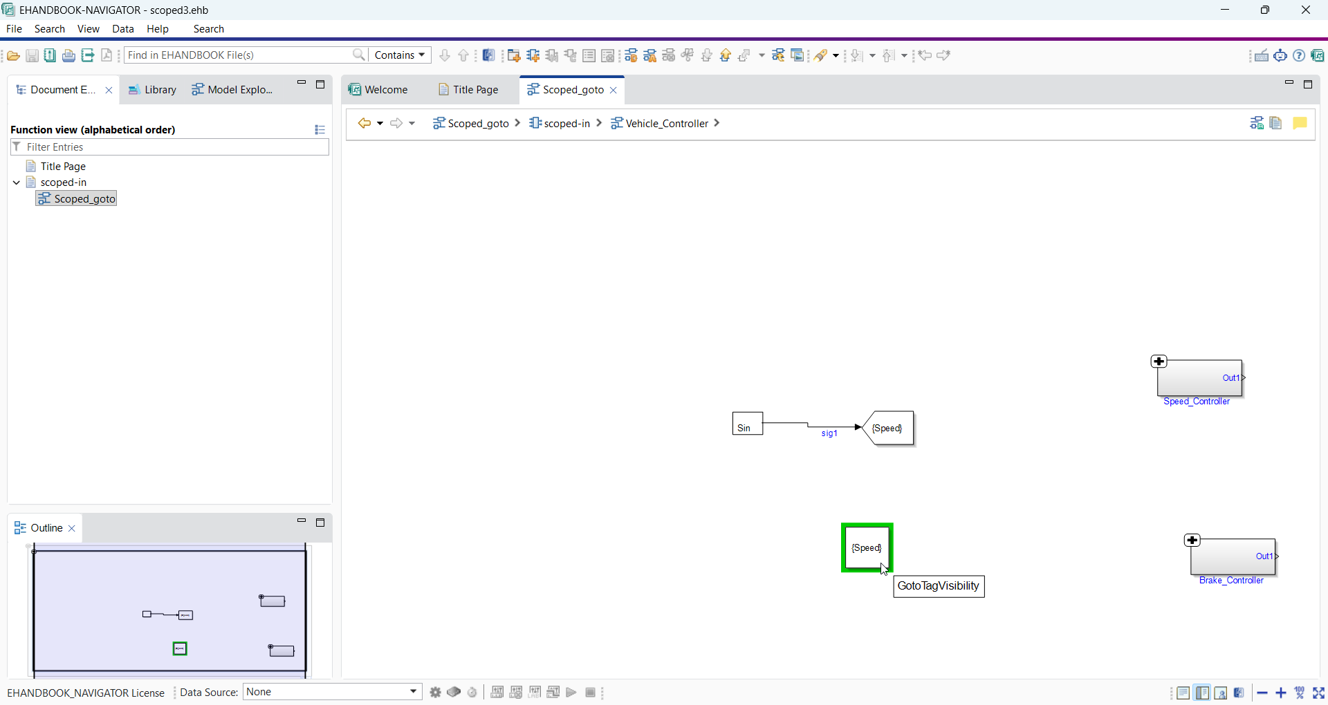Click the PDF export icon
Screen dimensions: 1328x705
point(107,55)
